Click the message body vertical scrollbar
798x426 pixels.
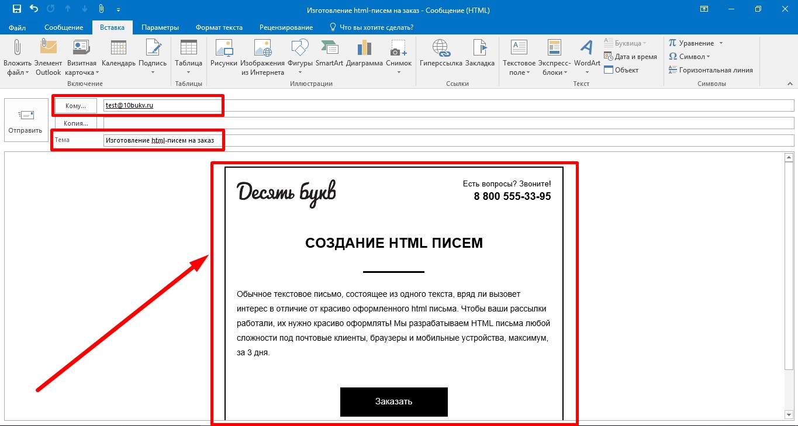pos(788,286)
